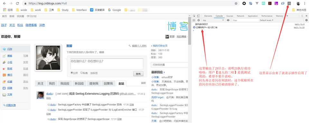
Task: Bookmark this page with the star icon
Action: click(236, 3)
